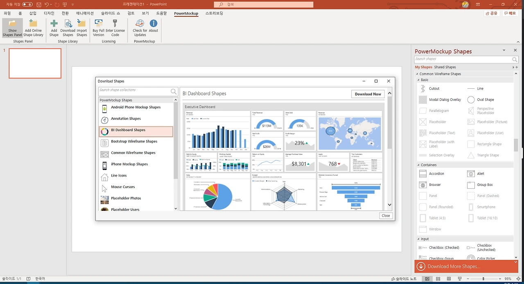The image size is (524, 284).
Task: Select the Alert container shape
Action: point(476,174)
